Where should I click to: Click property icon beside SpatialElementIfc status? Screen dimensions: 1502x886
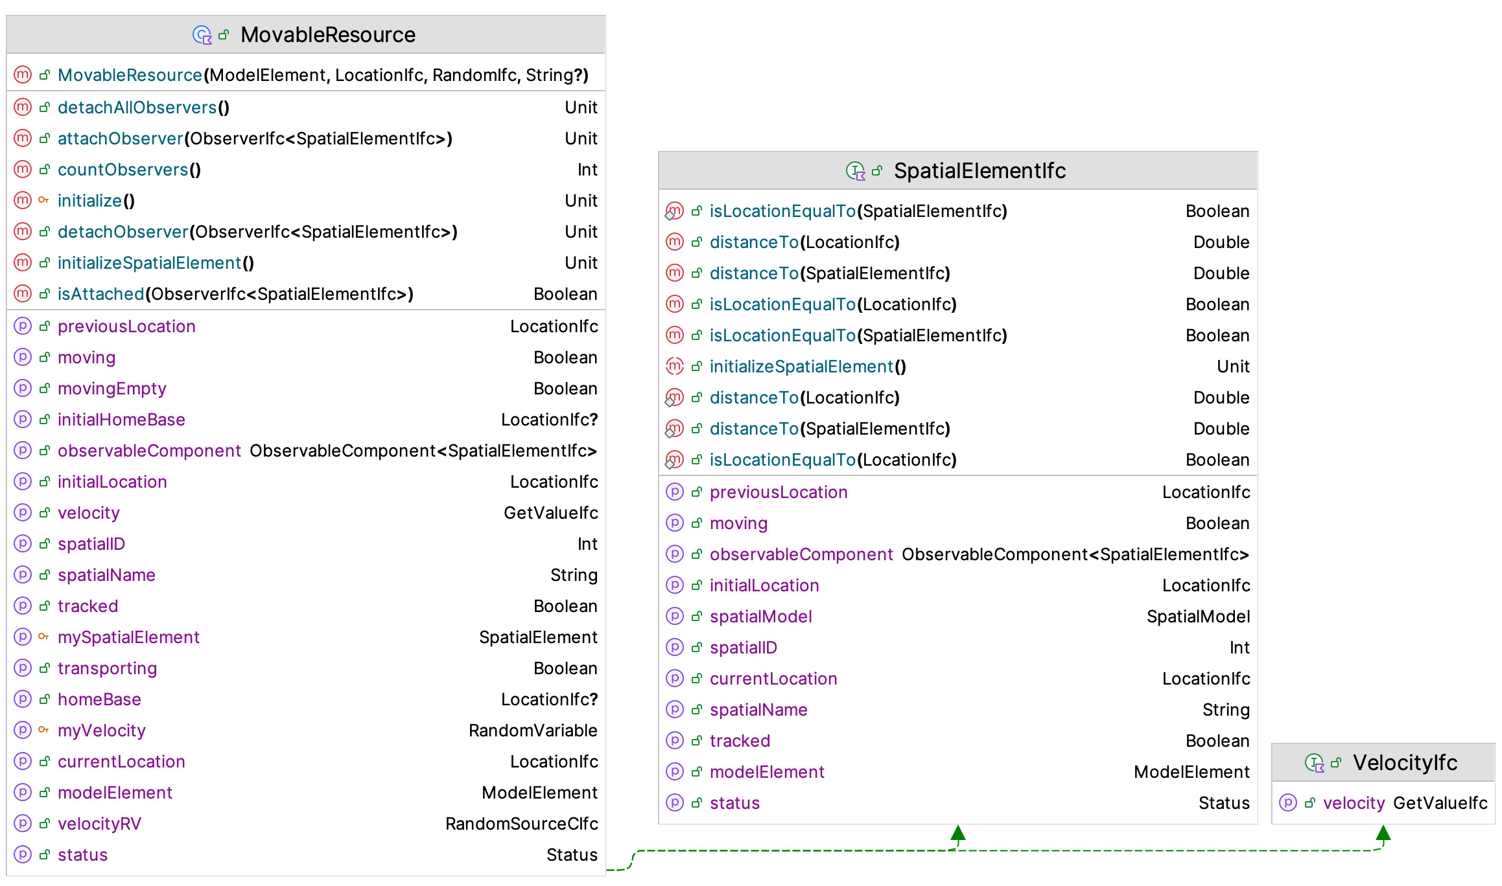click(675, 802)
